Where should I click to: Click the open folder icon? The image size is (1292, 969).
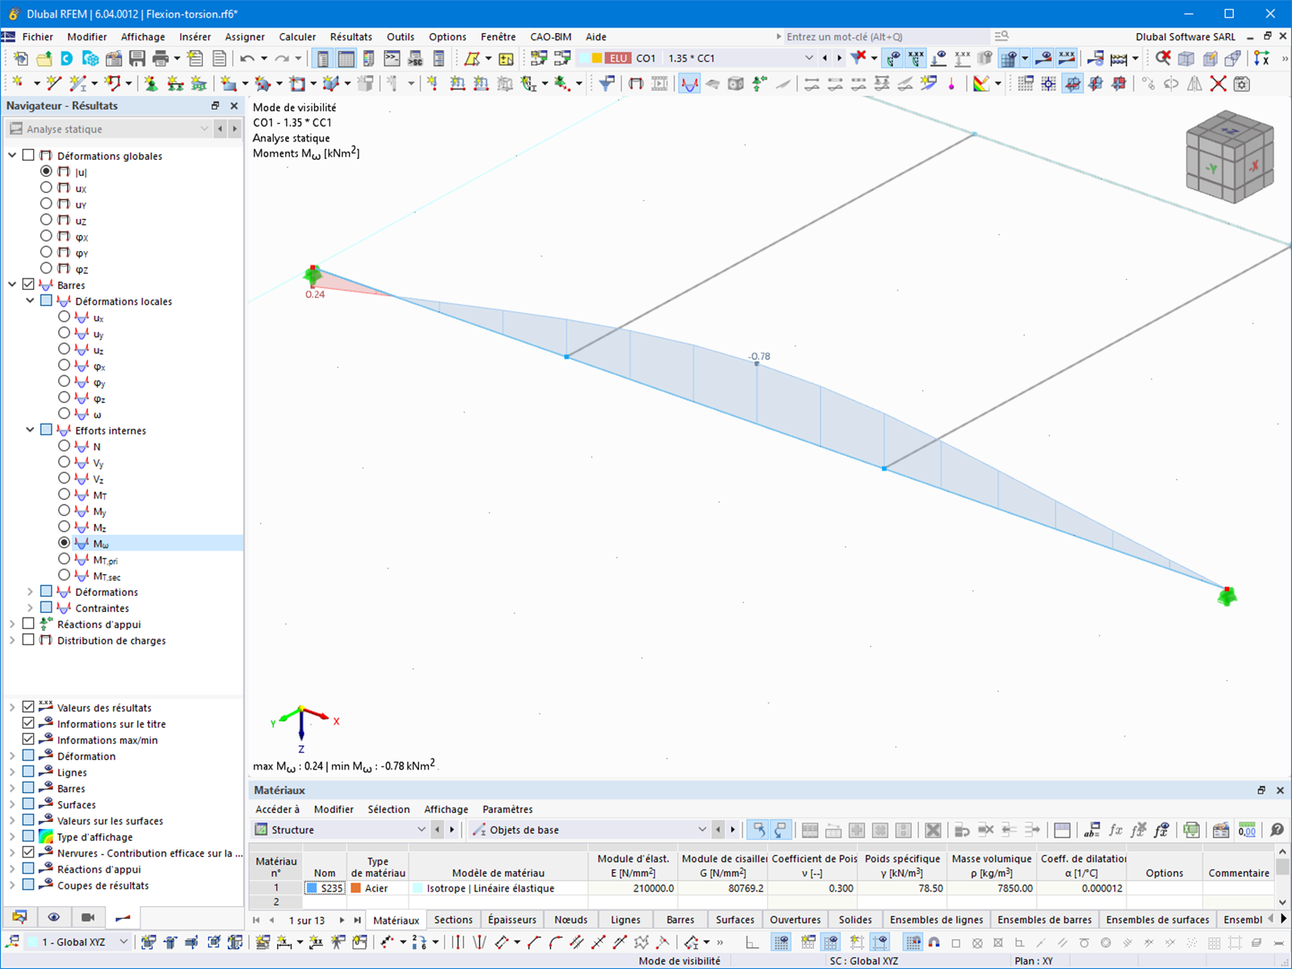[x=44, y=58]
